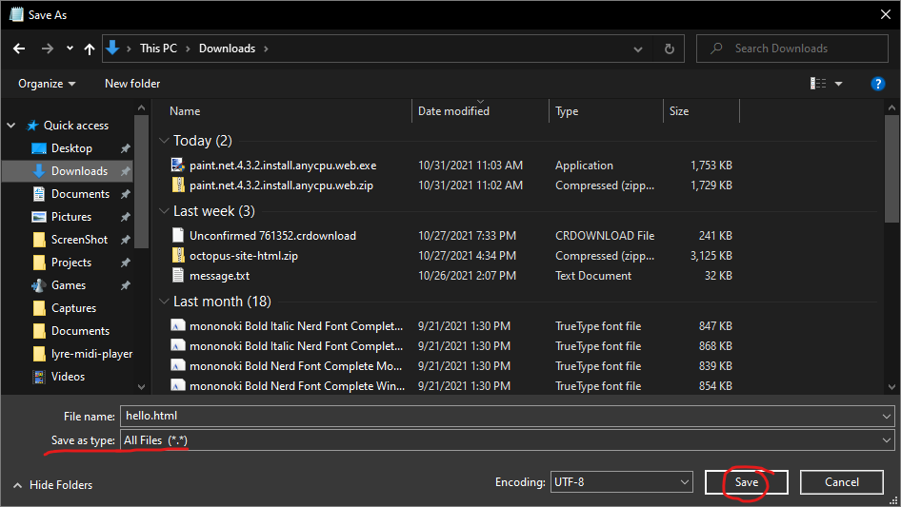Select This PC in the breadcrumb
This screenshot has height=507, width=901.
click(x=159, y=49)
